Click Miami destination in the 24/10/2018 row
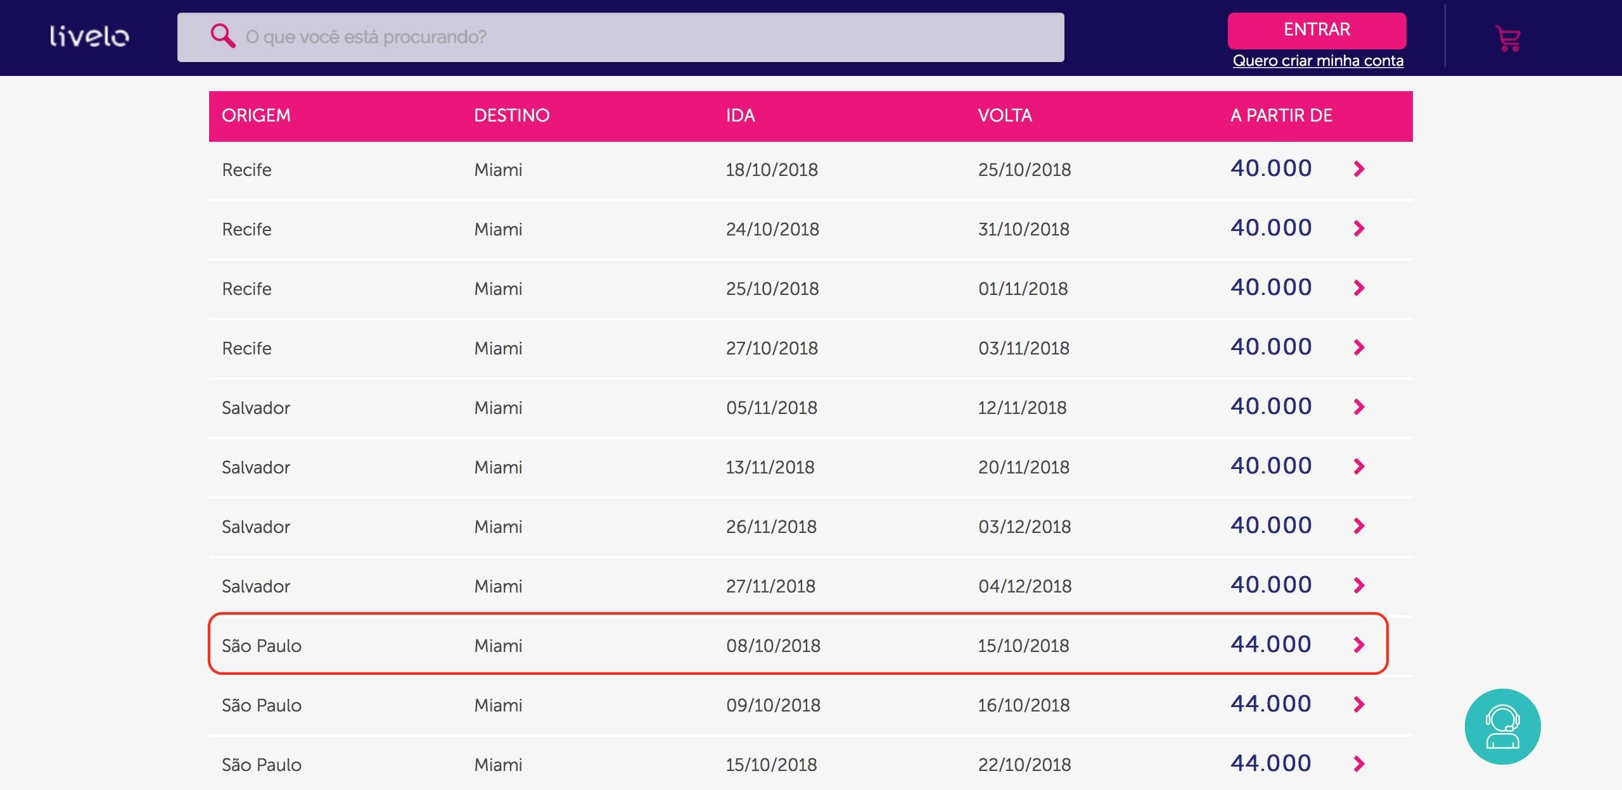This screenshot has width=1622, height=790. [x=498, y=229]
